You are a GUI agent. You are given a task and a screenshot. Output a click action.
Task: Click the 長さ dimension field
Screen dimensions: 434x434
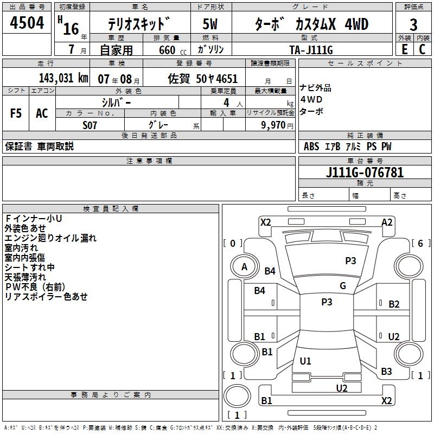pos(323,195)
